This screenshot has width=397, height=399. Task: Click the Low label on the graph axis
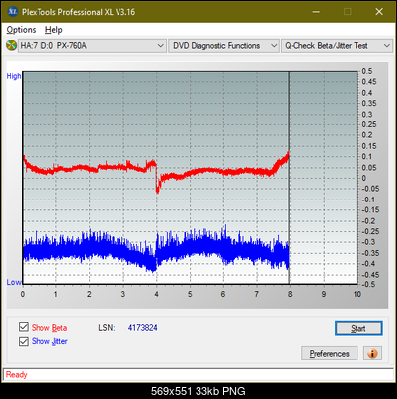coord(14,282)
